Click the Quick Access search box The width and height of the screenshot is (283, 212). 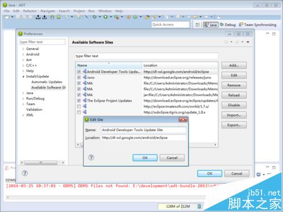point(170,24)
